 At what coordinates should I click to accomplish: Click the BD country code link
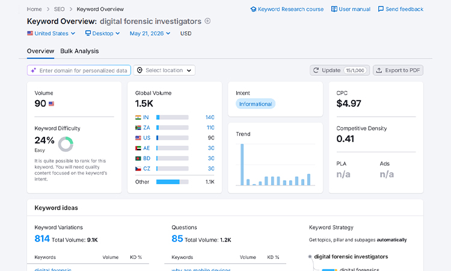pyautogui.click(x=147, y=158)
